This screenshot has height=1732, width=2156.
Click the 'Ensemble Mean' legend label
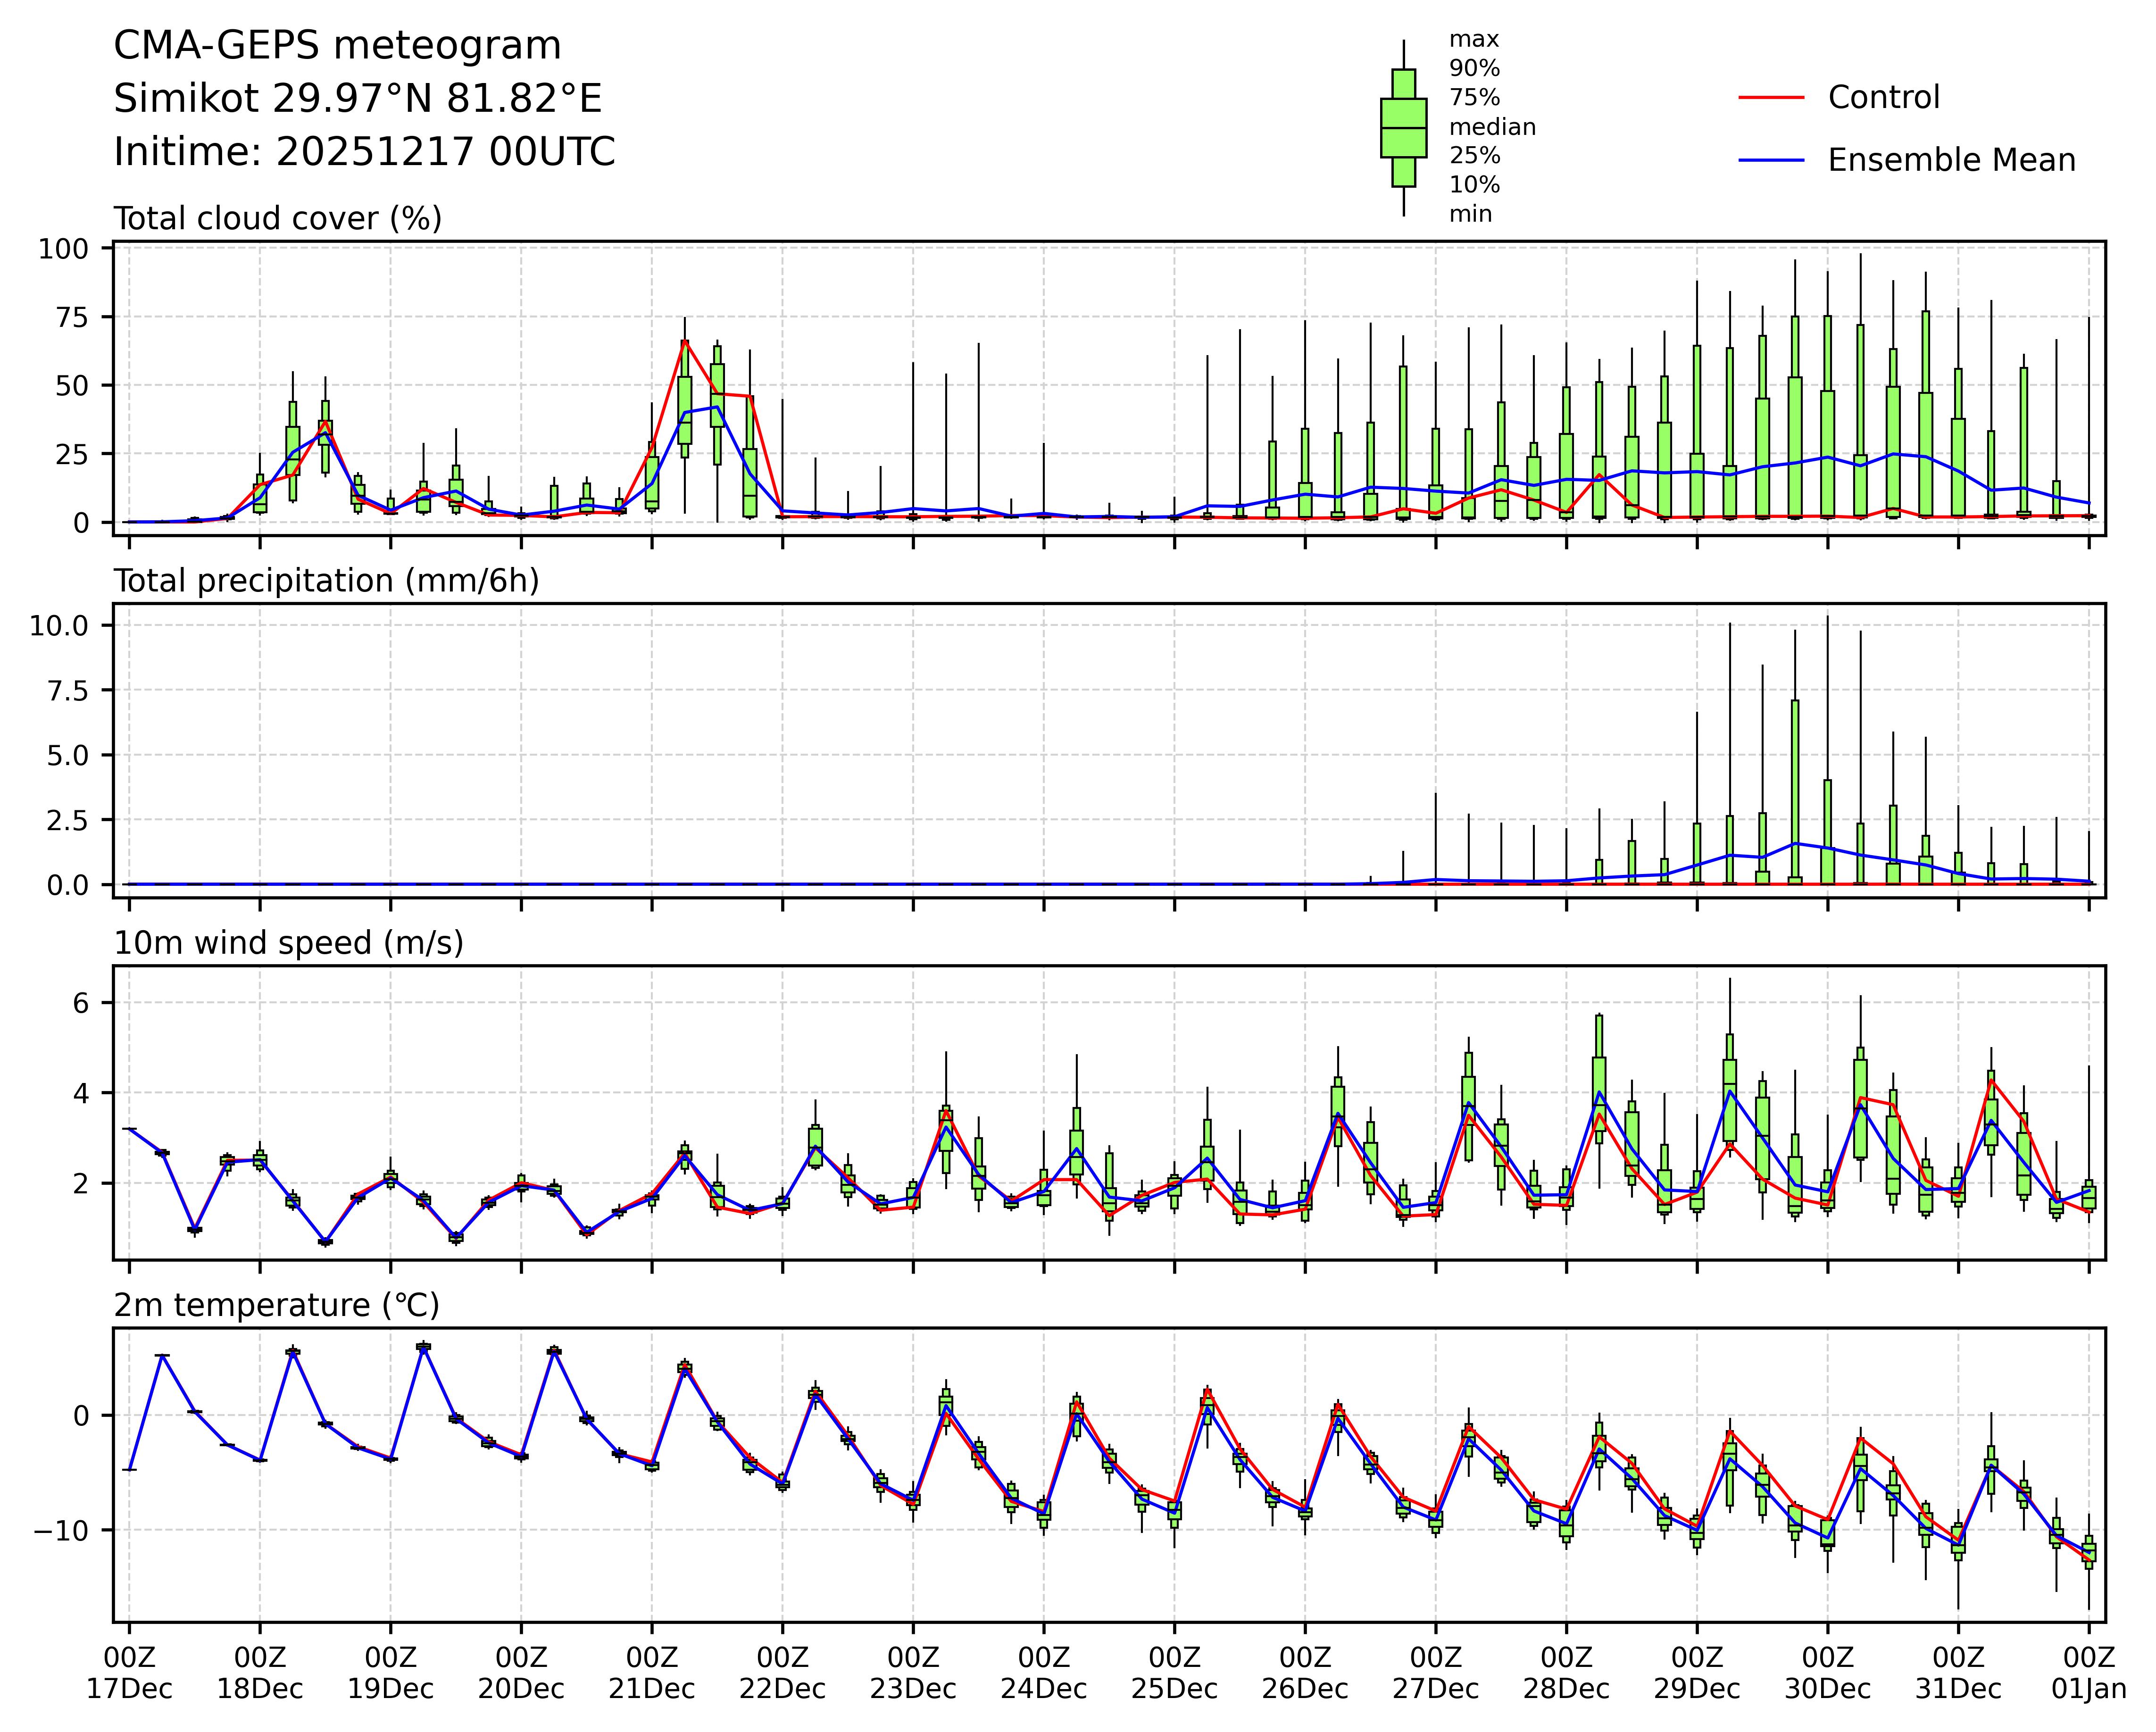[1951, 160]
